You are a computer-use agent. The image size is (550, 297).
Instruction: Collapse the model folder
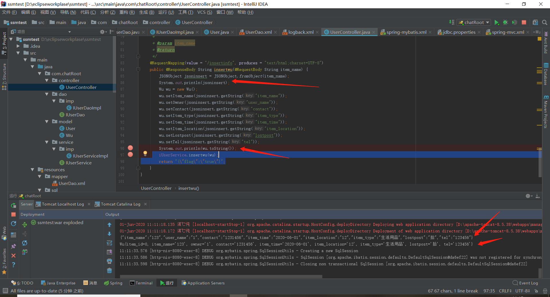coord(47,122)
